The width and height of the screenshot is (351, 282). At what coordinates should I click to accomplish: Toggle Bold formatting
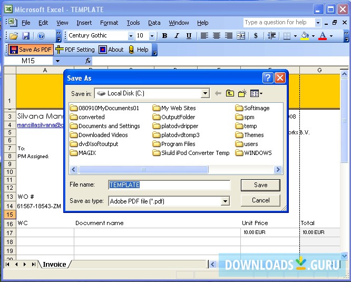tap(164, 36)
